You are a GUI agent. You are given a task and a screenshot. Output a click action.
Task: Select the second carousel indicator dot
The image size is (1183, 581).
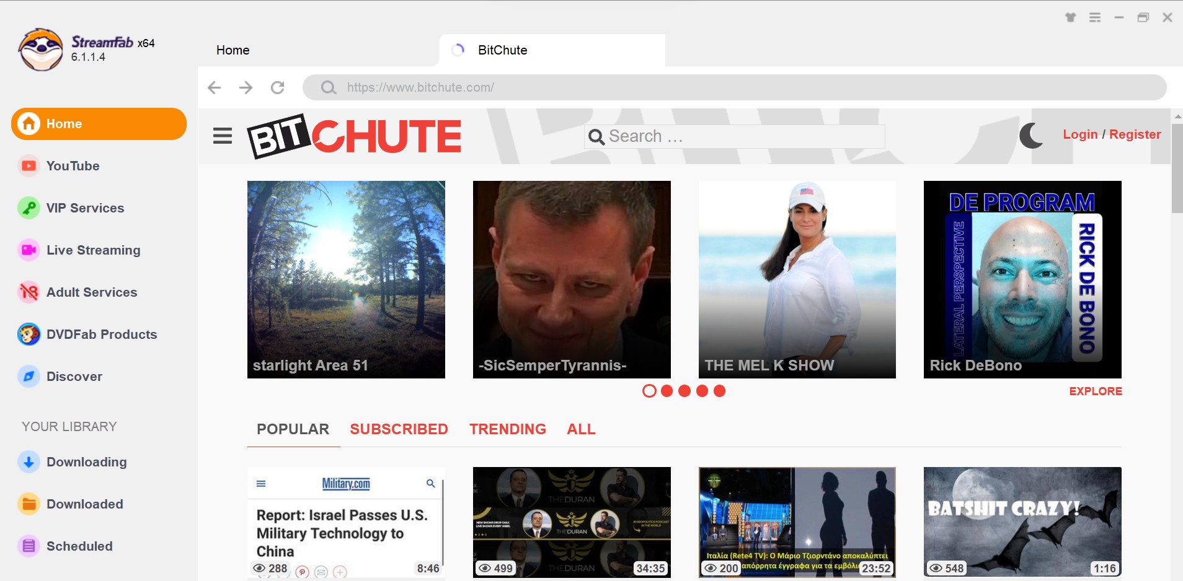pos(667,391)
